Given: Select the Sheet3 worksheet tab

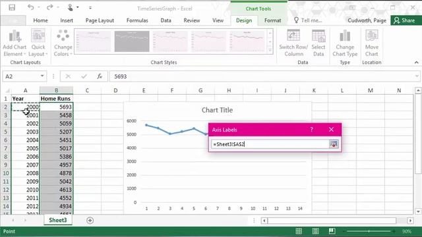Looking at the screenshot, I should [58, 220].
